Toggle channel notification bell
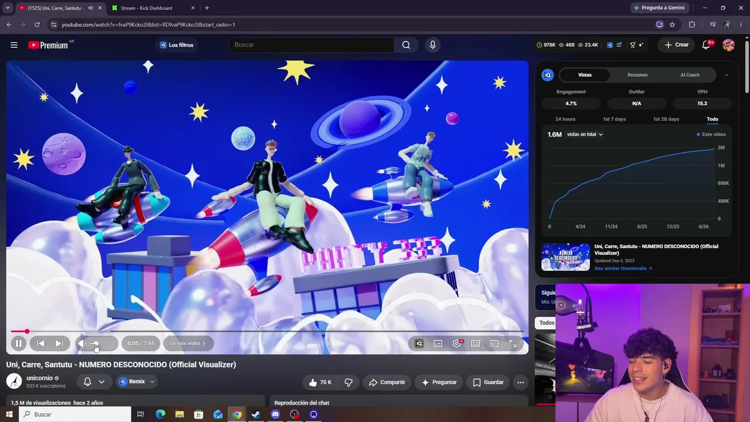This screenshot has height=422, width=750. coord(87,382)
